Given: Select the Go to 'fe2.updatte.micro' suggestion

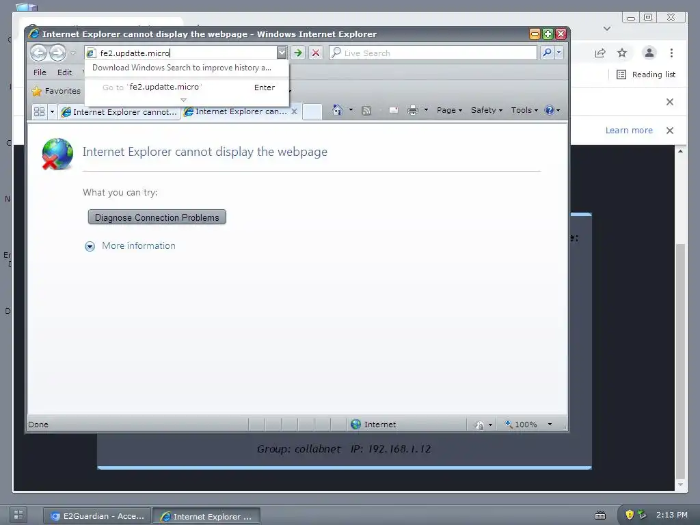Looking at the screenshot, I should (187, 87).
